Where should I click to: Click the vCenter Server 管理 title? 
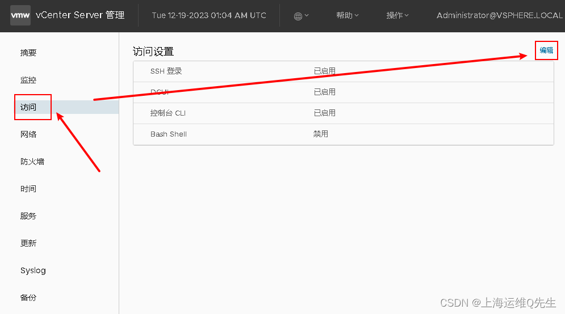(80, 15)
